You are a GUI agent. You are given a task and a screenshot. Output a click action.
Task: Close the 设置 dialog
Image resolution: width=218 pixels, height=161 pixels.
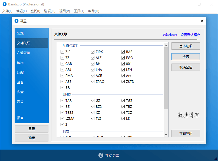(x=202, y=21)
